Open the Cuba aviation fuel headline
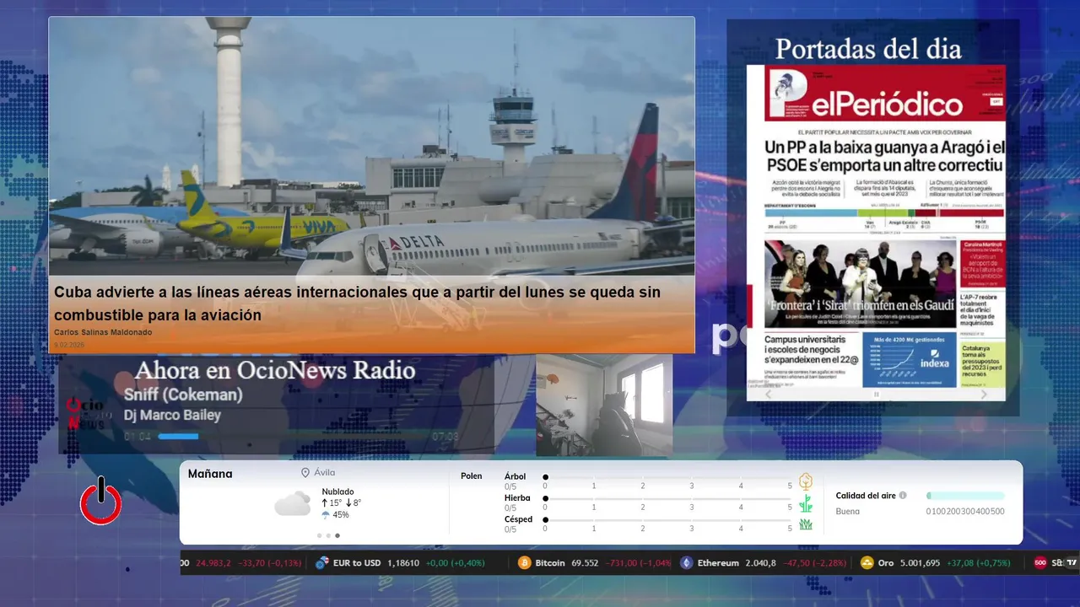 point(357,303)
